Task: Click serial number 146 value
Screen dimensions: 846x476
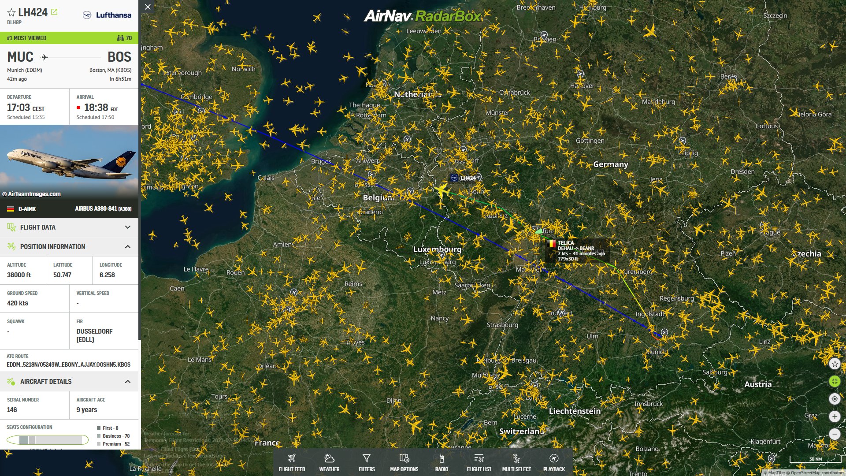Action: tap(12, 410)
